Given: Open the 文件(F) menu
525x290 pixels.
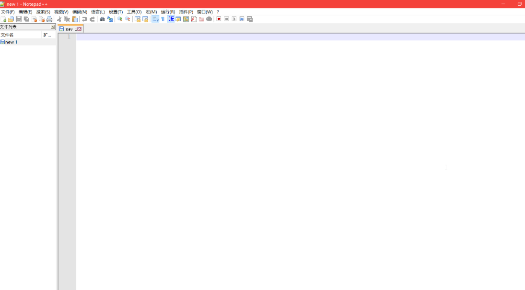Looking at the screenshot, I should click(8, 12).
